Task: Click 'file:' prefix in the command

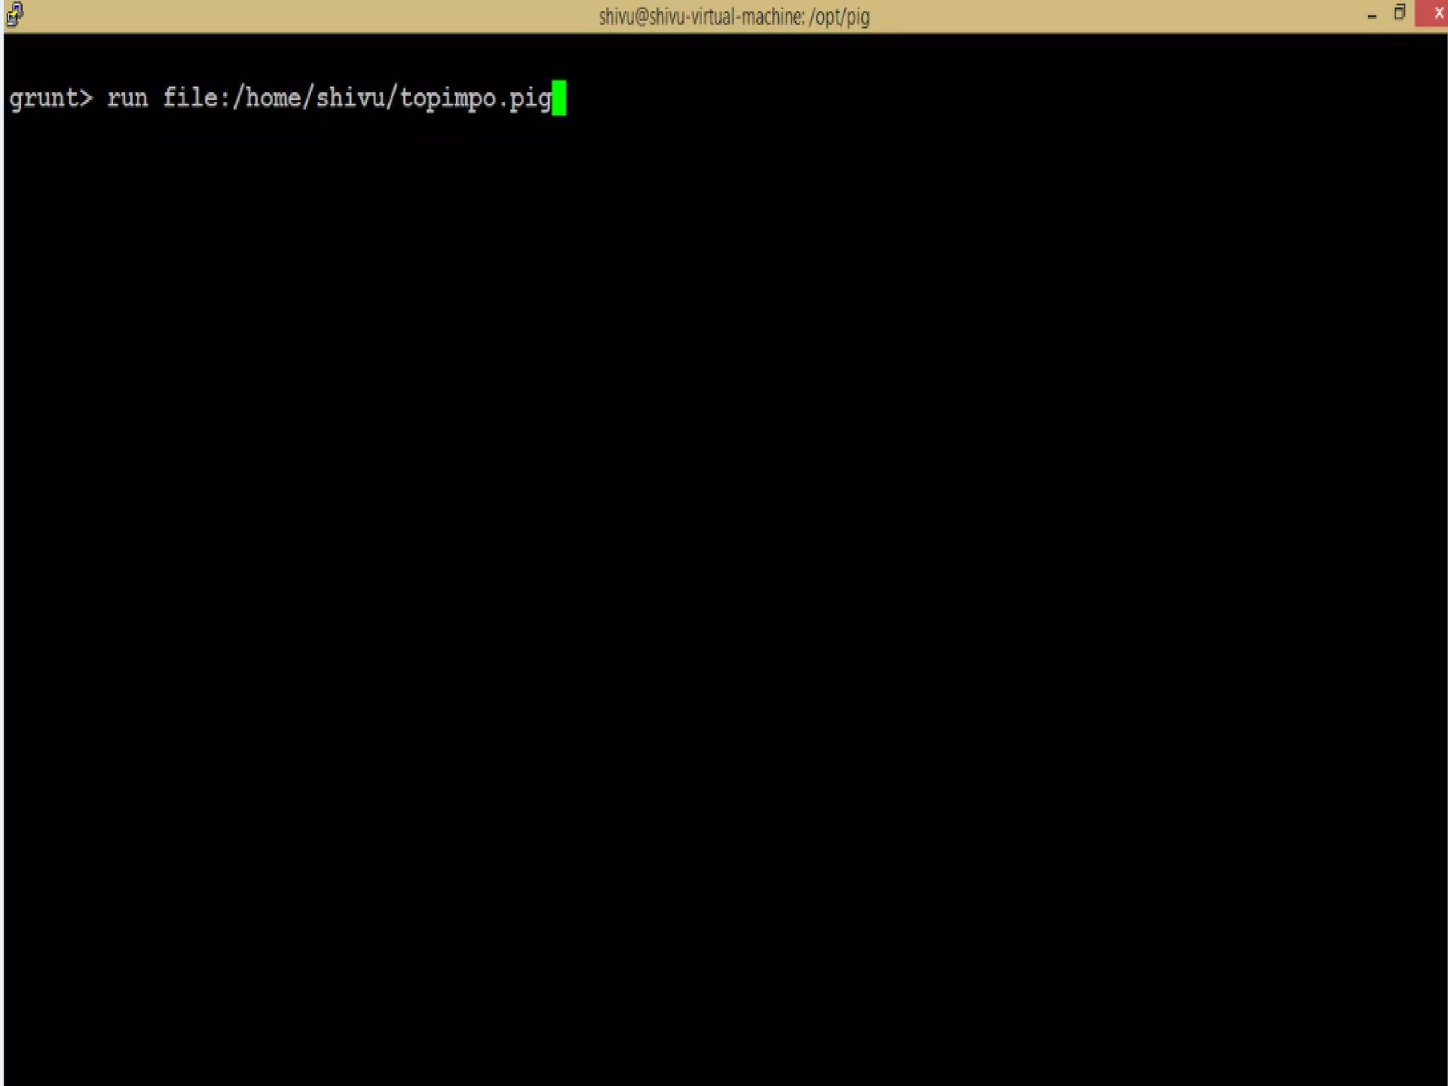Action: click(197, 98)
